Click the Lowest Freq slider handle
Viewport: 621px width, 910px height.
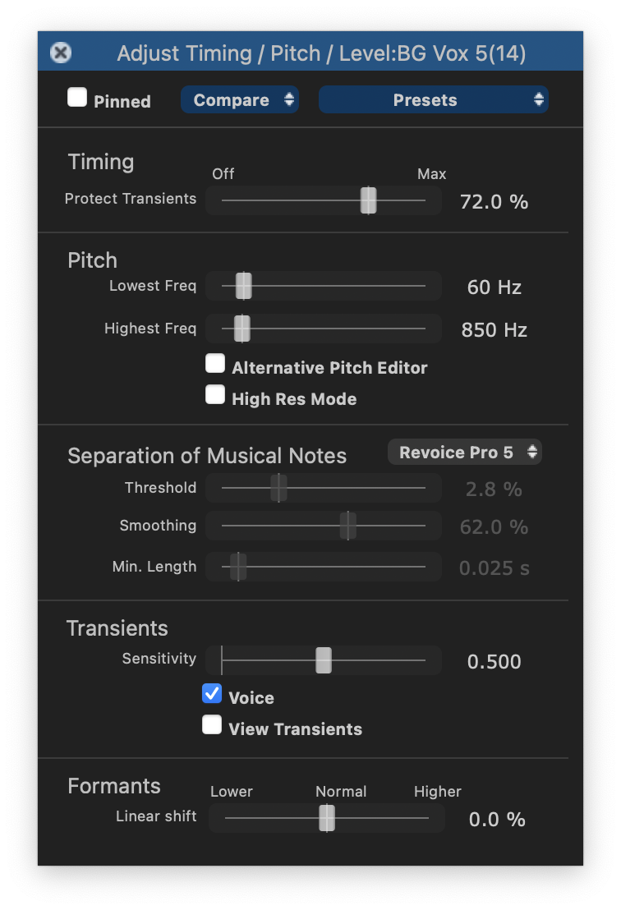click(243, 286)
